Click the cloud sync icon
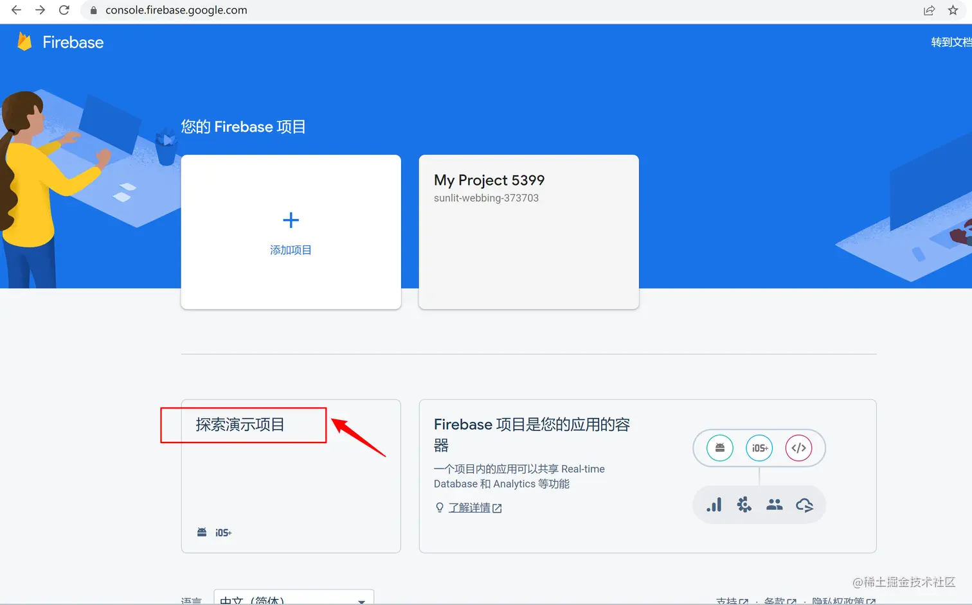Image resolution: width=972 pixels, height=605 pixels. click(x=804, y=505)
